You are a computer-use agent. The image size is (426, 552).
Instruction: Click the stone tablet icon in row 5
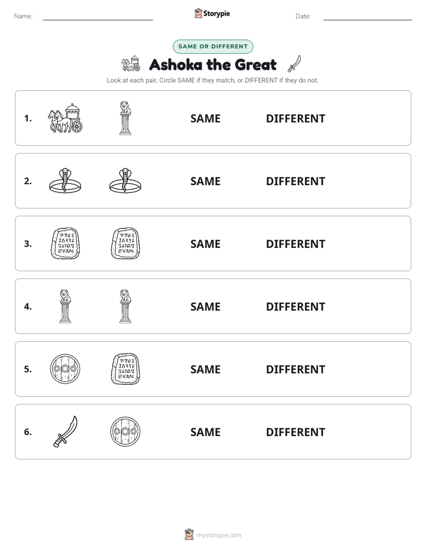tap(125, 369)
